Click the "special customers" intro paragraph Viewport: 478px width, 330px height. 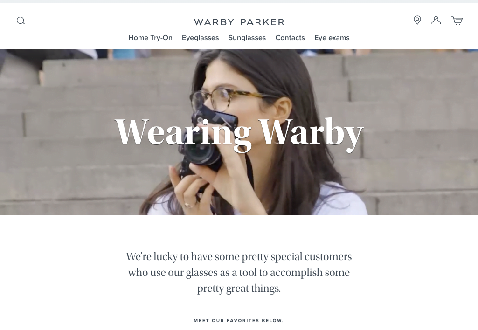point(239,272)
